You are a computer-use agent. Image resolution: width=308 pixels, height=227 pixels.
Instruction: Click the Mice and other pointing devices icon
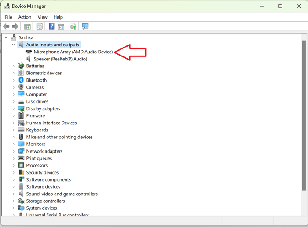(x=21, y=137)
